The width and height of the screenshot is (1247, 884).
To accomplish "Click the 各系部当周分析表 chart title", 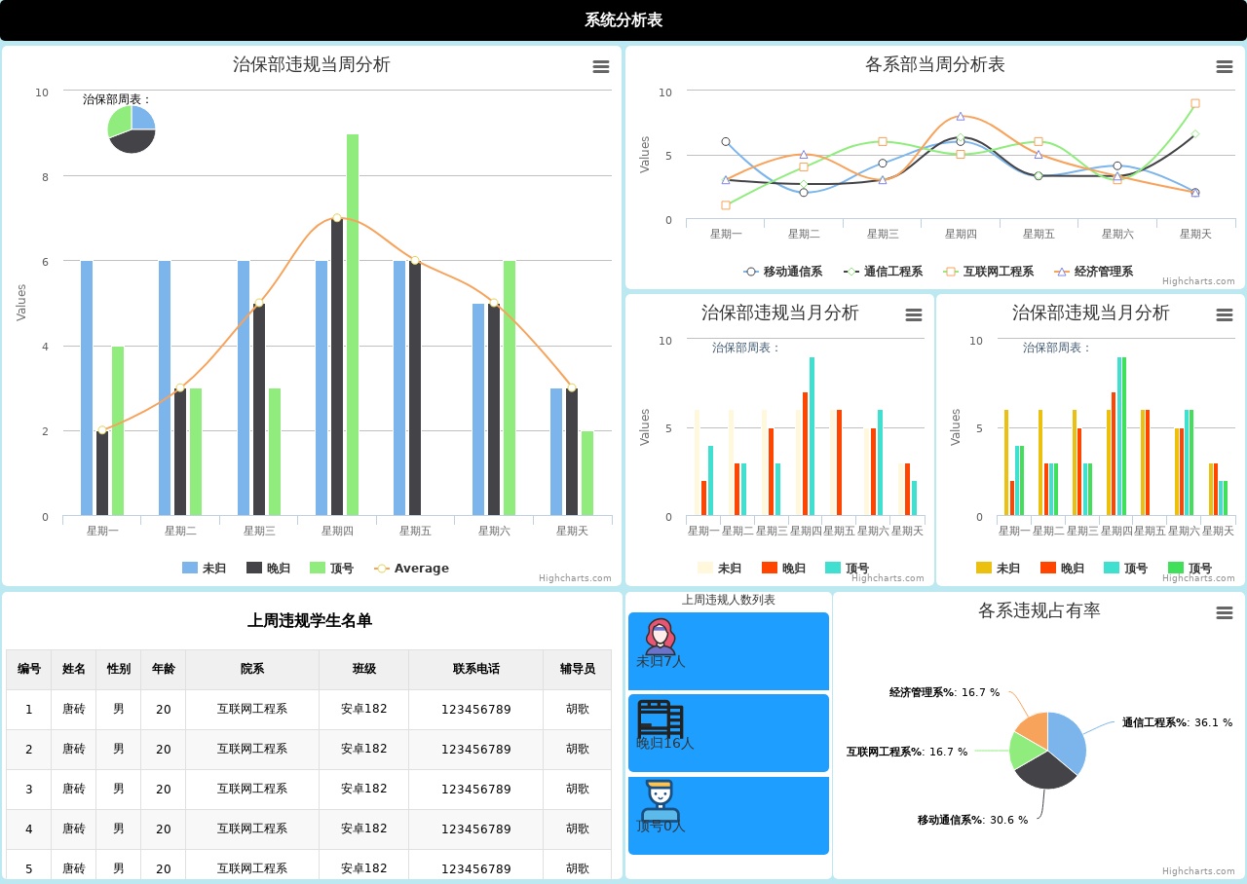I will click(935, 65).
